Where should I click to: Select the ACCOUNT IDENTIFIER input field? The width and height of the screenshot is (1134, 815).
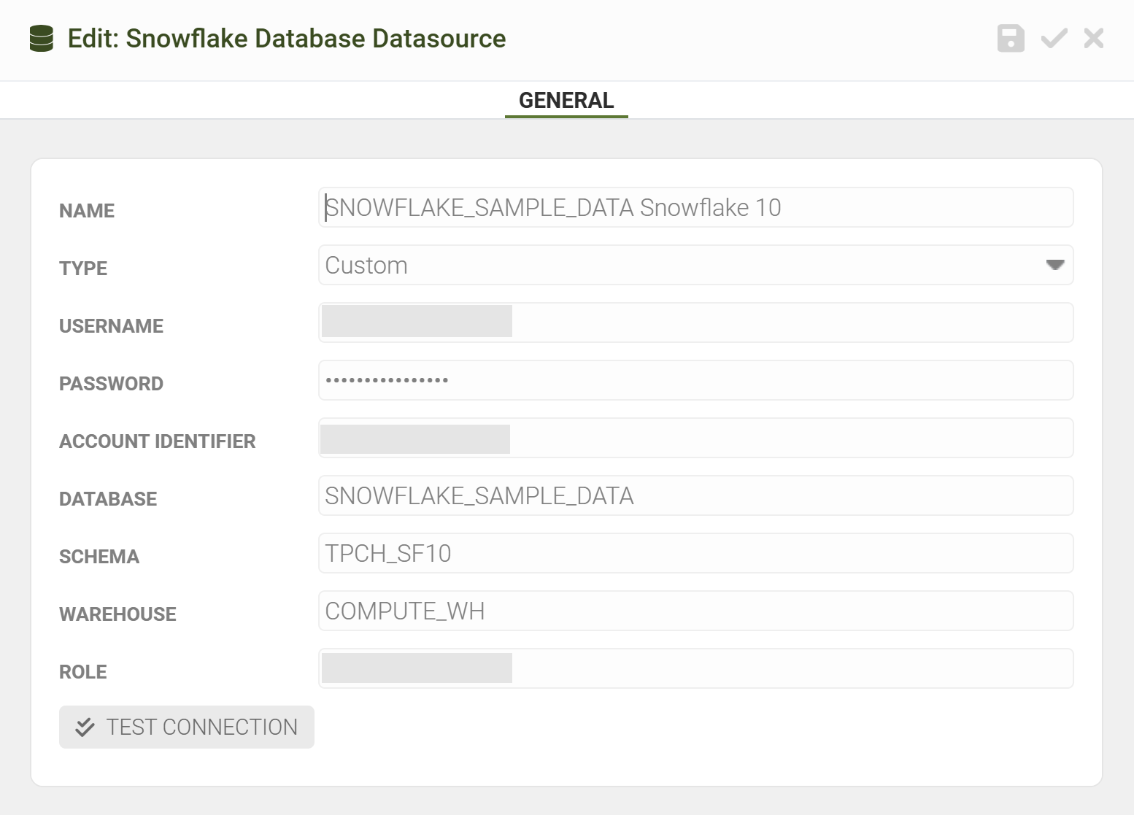pyautogui.click(x=695, y=439)
